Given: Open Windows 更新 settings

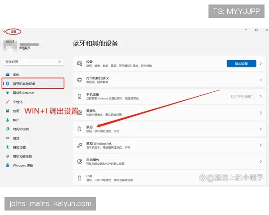Looking at the screenshot, I should coord(23,165).
